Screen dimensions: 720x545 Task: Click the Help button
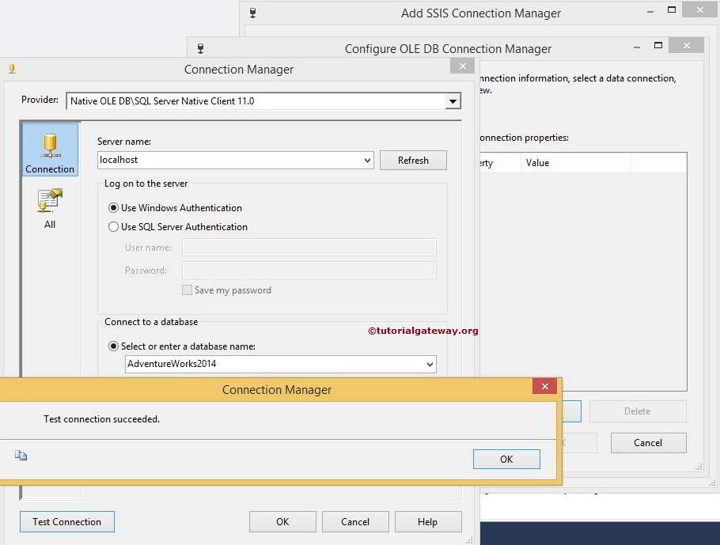pos(428,521)
